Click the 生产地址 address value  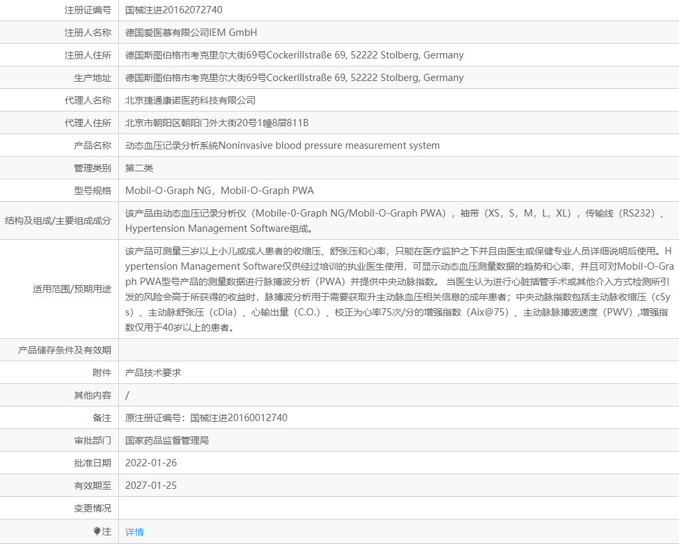[294, 78]
